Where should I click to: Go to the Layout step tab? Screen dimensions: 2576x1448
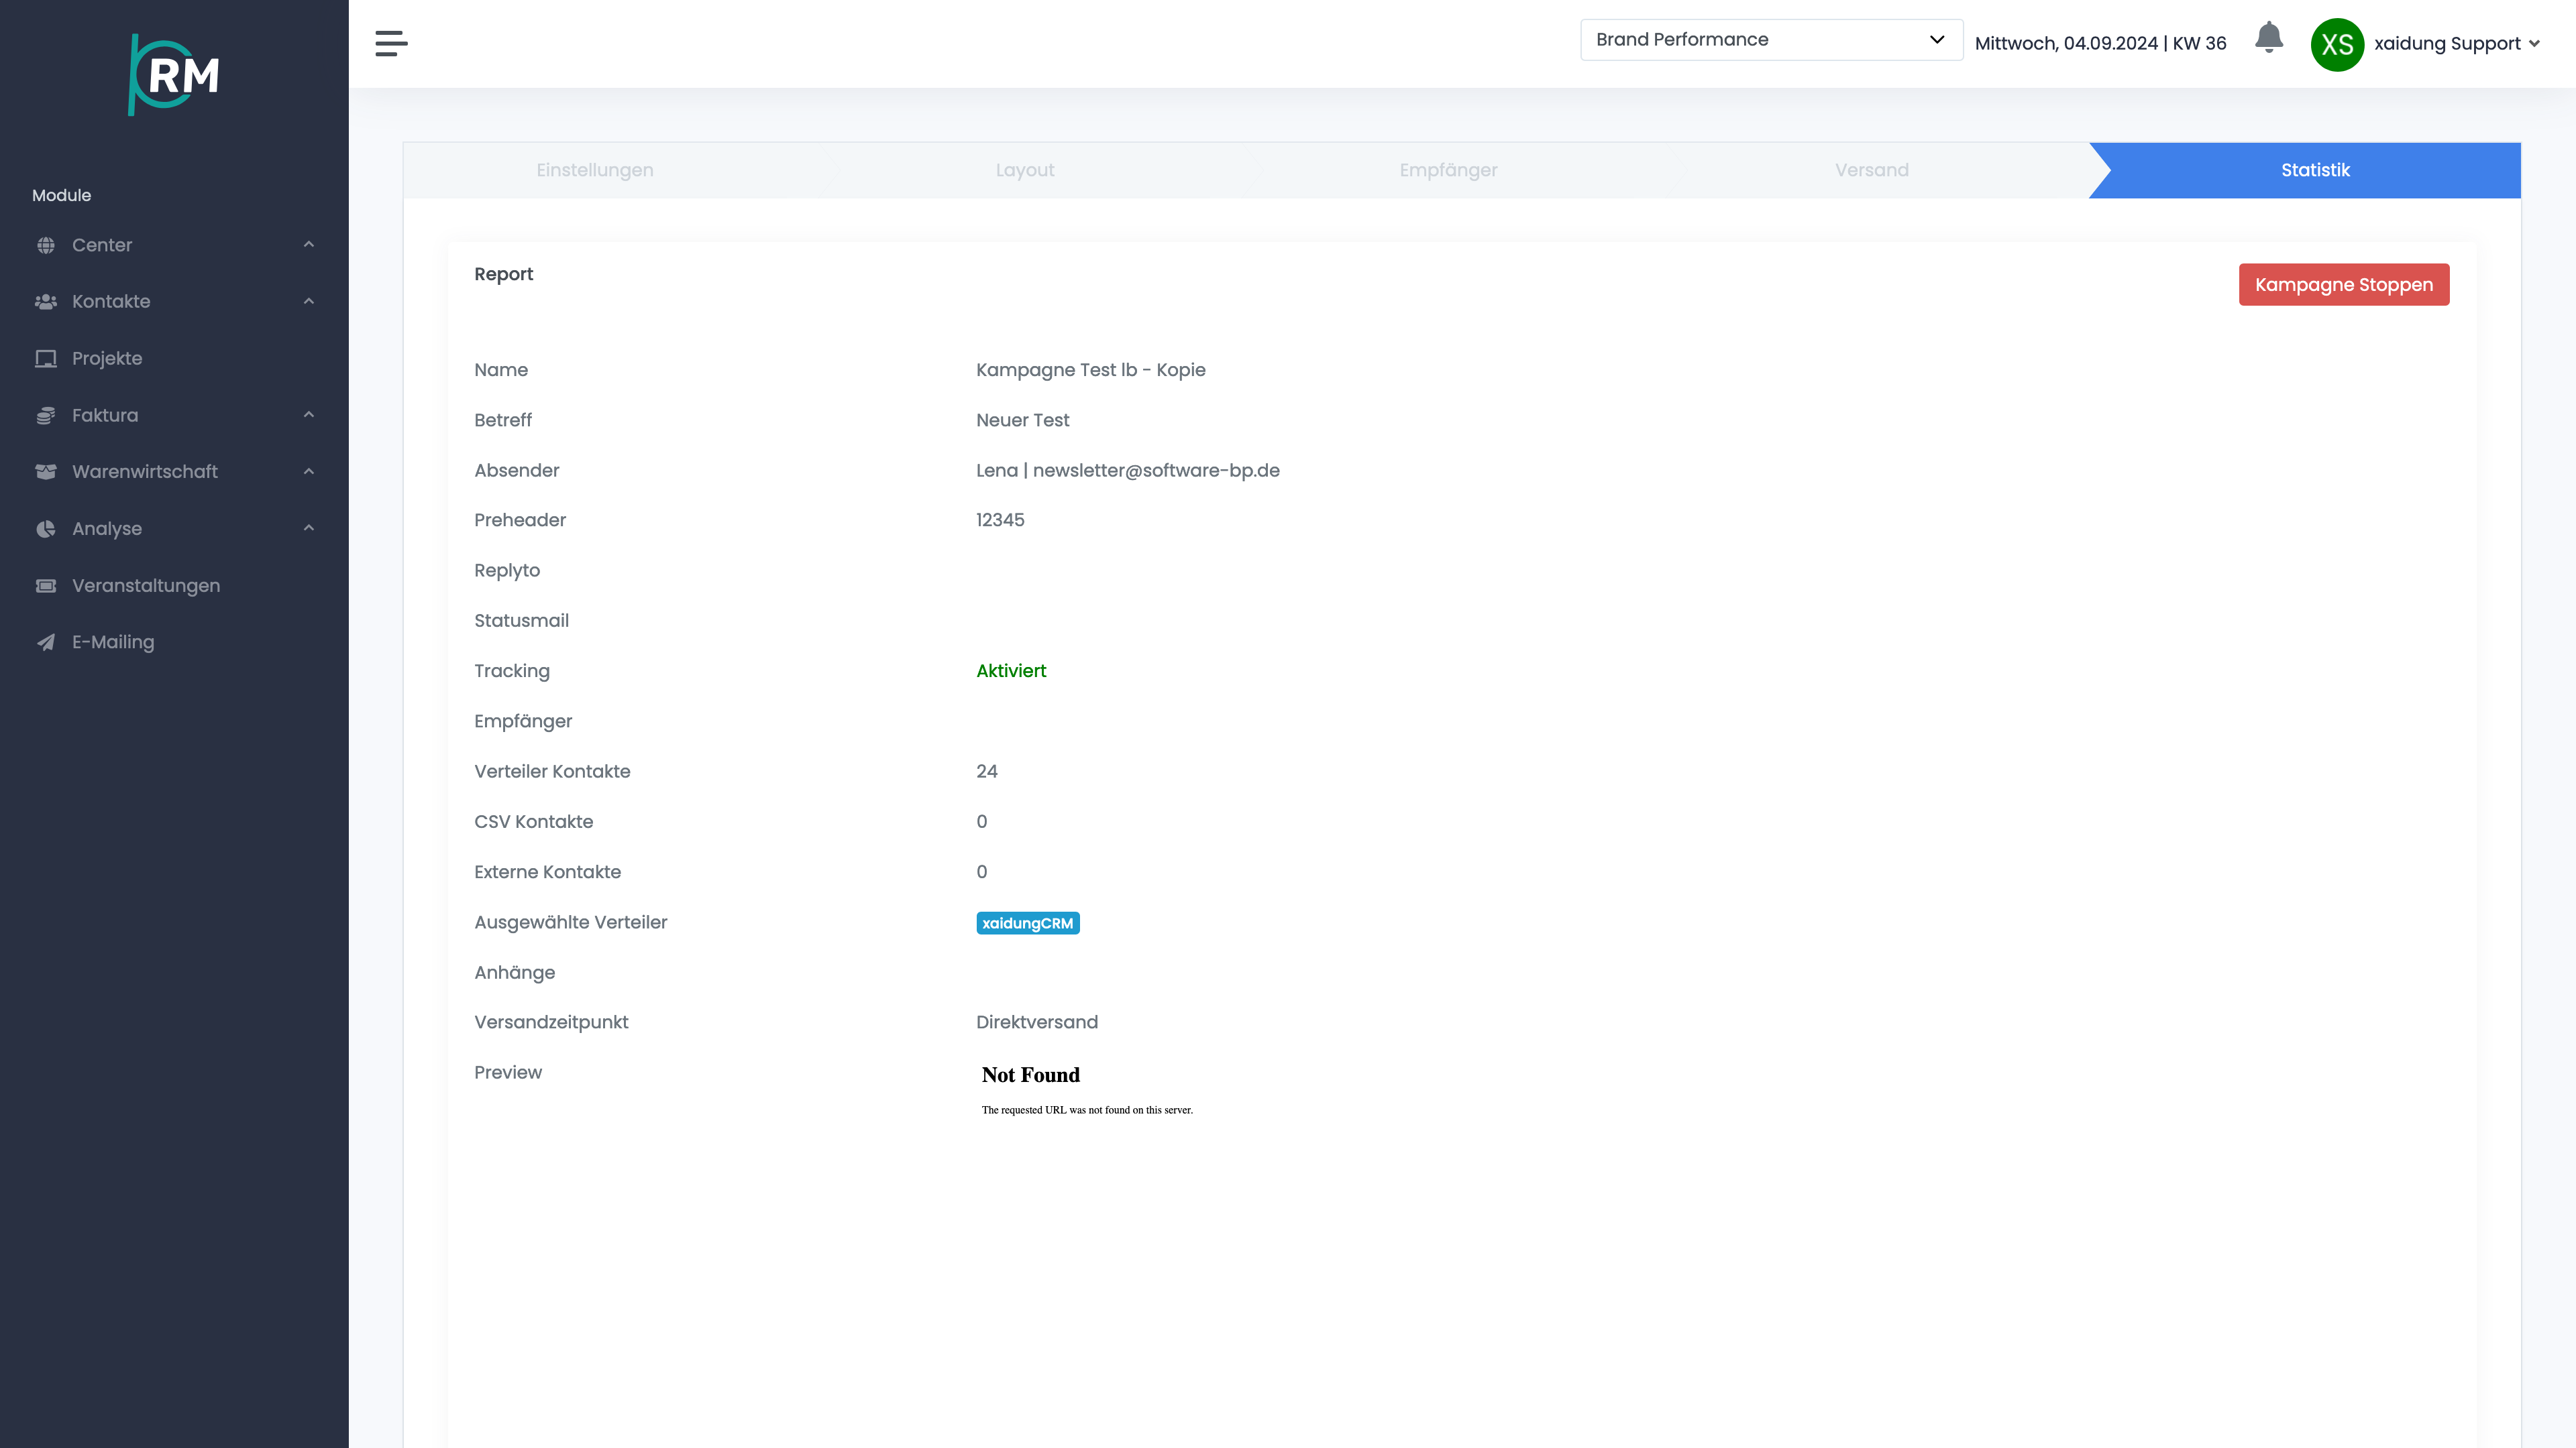tap(1025, 170)
